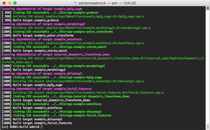210x130 pixels.
Task: Click the 'Building CXX object' morphology2.cpp.o line
Action: [x=76, y=28]
